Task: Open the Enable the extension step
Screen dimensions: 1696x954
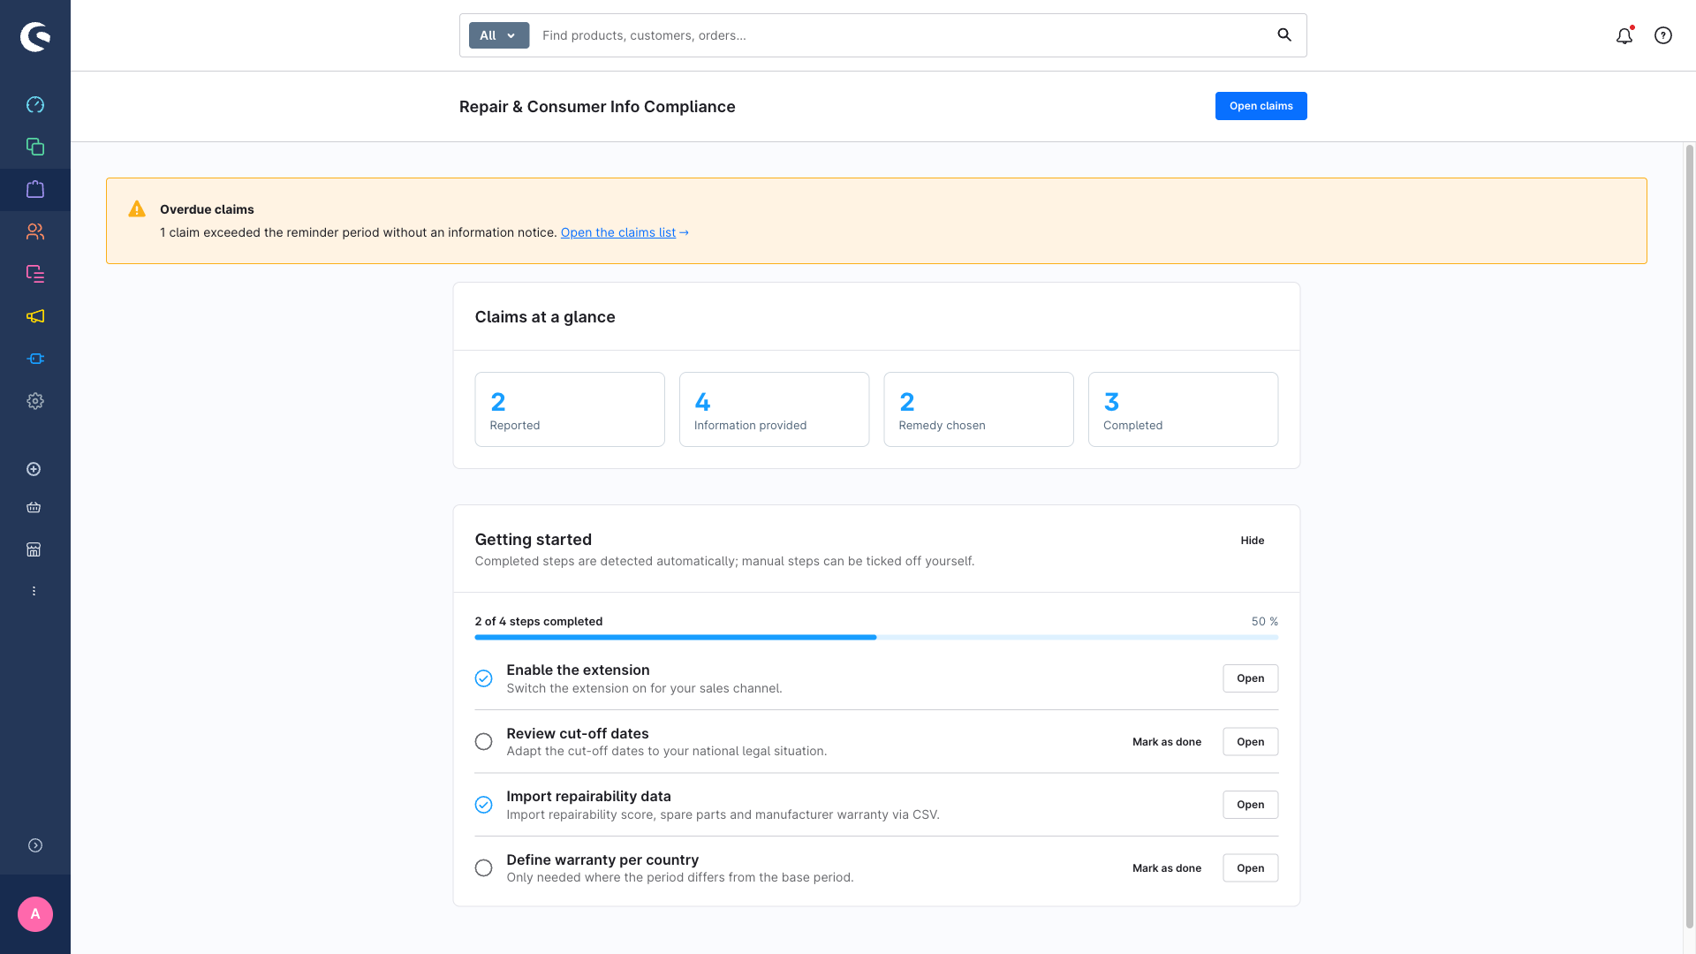Action: (1250, 678)
